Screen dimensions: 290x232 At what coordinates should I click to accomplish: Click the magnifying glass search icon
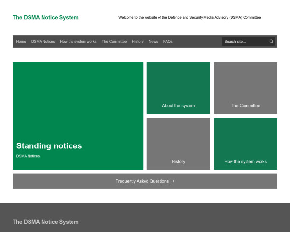(272, 42)
